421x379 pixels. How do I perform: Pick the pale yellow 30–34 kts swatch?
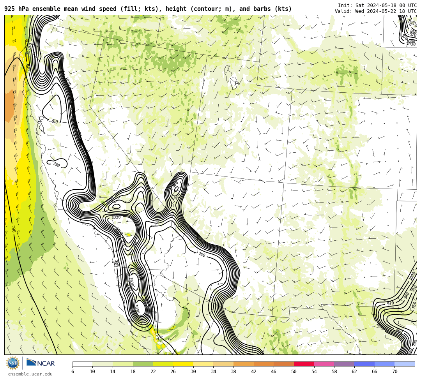point(203,364)
